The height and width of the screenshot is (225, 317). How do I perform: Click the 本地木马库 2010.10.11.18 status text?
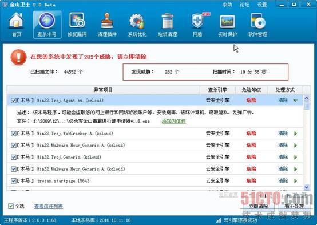tap(101, 220)
